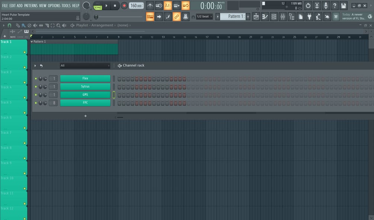Open the project picker pages icon
This screenshot has height=220, width=374.
[301, 17]
